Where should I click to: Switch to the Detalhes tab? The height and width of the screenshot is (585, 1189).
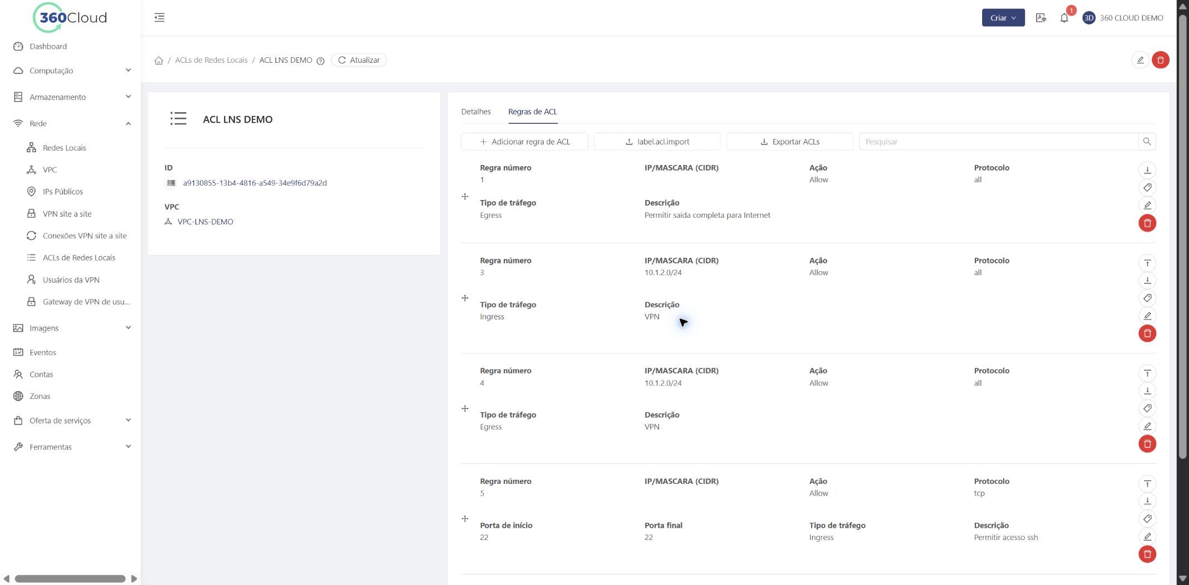pyautogui.click(x=475, y=112)
